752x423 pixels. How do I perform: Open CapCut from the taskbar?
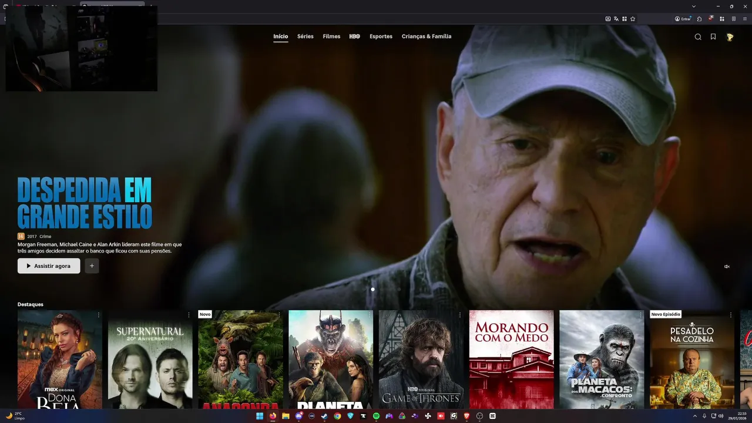click(492, 416)
